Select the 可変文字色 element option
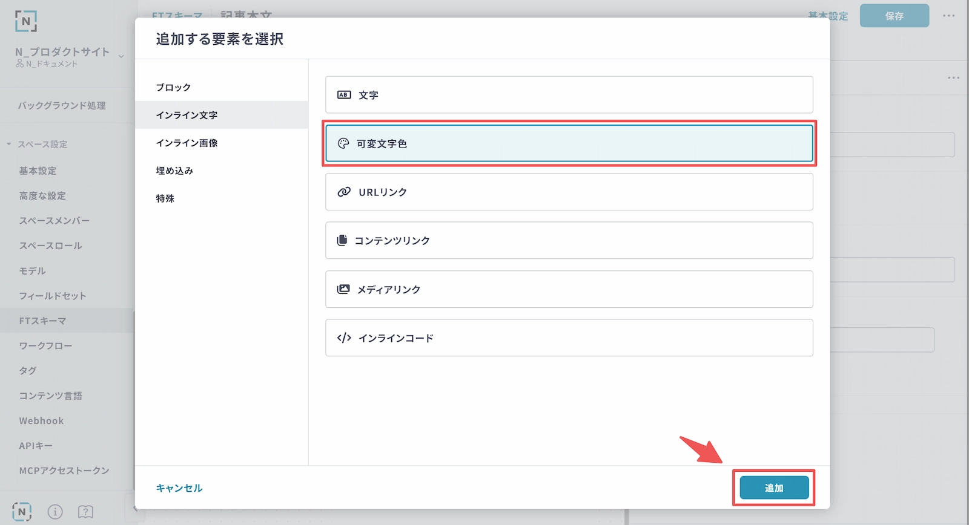 click(569, 143)
